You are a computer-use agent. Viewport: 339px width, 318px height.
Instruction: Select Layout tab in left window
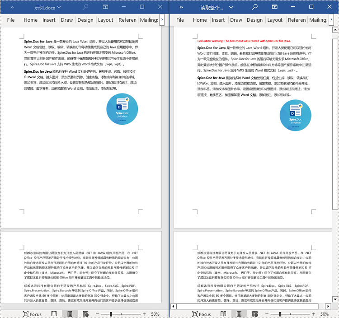(x=105, y=20)
